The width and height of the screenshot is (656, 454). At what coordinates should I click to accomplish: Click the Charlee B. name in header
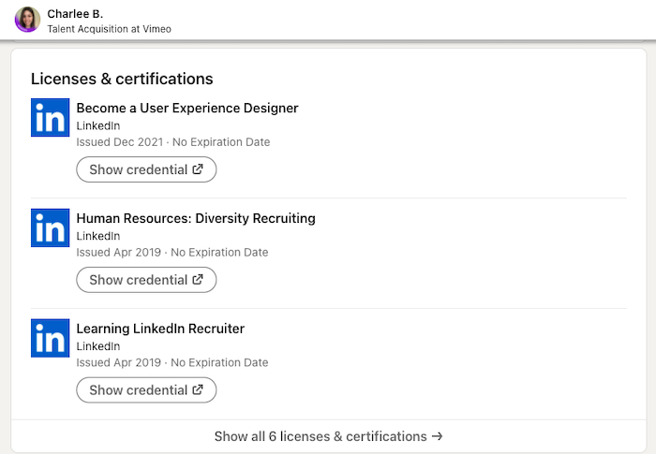point(75,13)
